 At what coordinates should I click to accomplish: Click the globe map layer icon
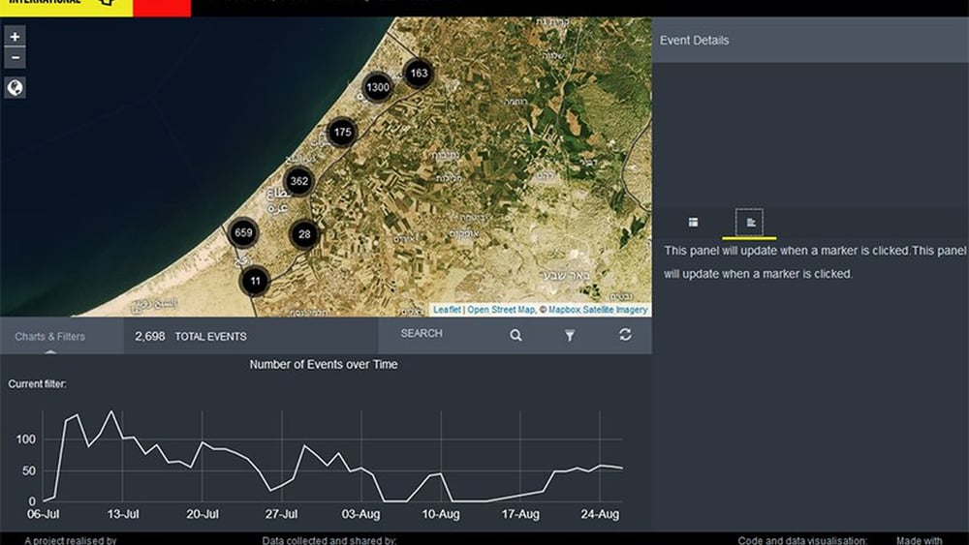tap(16, 88)
